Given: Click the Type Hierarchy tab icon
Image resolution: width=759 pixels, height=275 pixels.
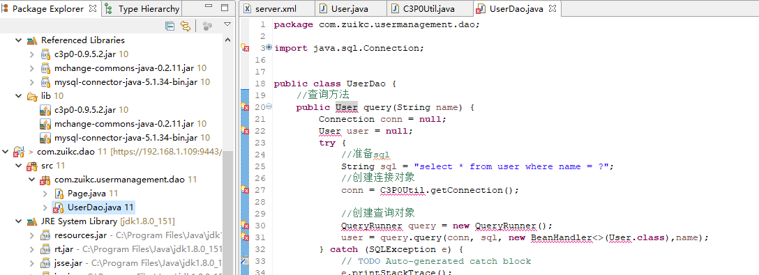Looking at the screenshot, I should click(108, 8).
